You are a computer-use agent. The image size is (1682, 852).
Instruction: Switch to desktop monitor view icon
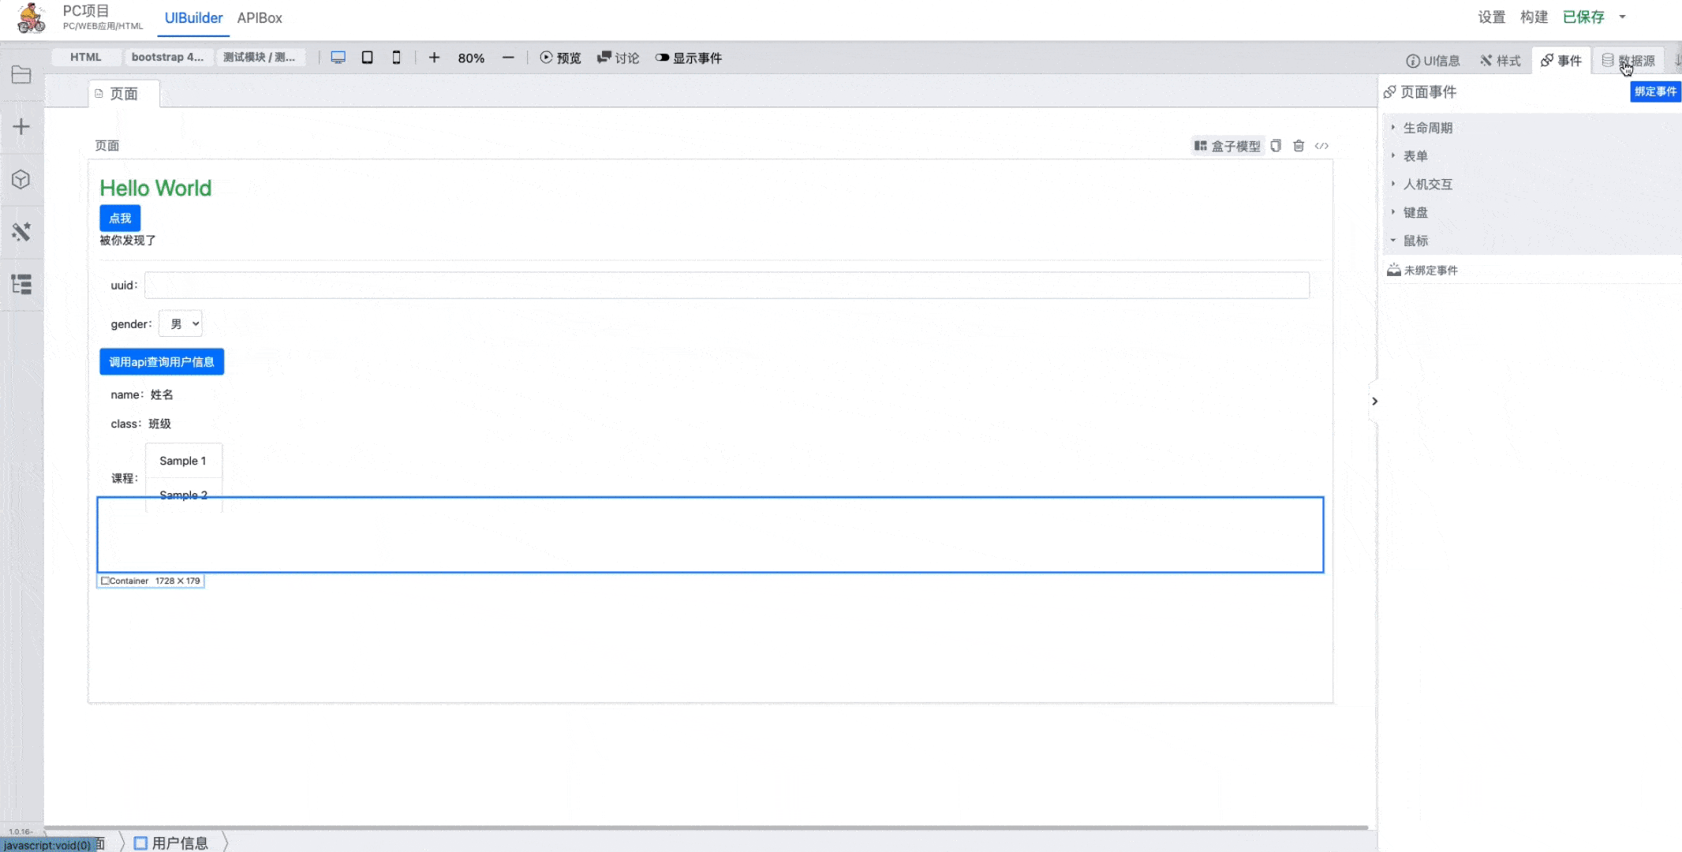338,58
